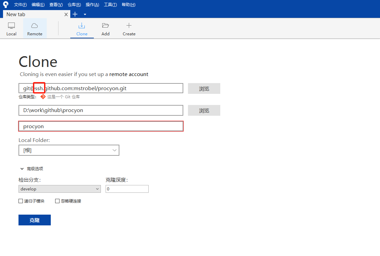This screenshot has height=256, width=380.
Task: Click the Sourcetree logo icon
Action: (6, 4)
